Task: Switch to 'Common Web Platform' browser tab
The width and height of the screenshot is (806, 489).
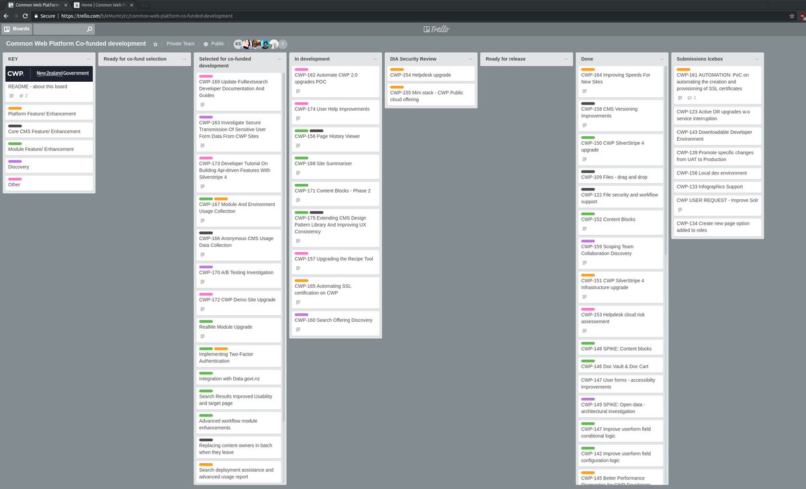Action: coord(36,5)
